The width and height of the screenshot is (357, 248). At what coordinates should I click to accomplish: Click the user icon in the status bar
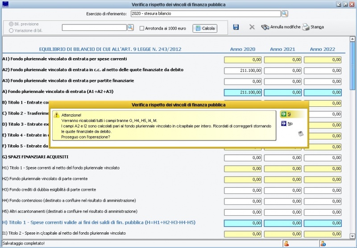click(x=287, y=244)
